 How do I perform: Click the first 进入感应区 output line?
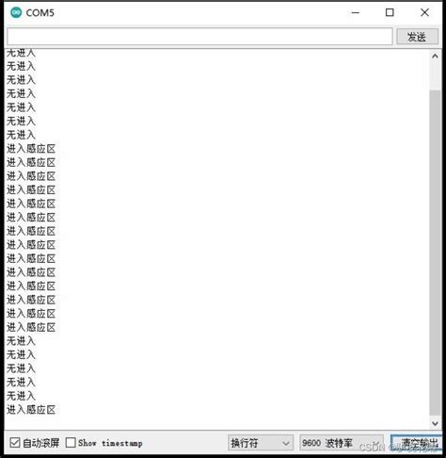31,148
